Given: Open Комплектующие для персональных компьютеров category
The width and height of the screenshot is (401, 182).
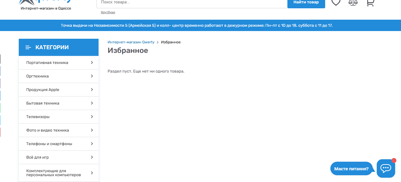Looking at the screenshot, I should click(59, 173).
